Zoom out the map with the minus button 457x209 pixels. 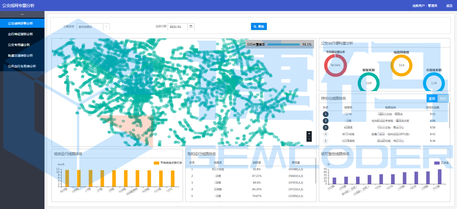click(x=309, y=139)
